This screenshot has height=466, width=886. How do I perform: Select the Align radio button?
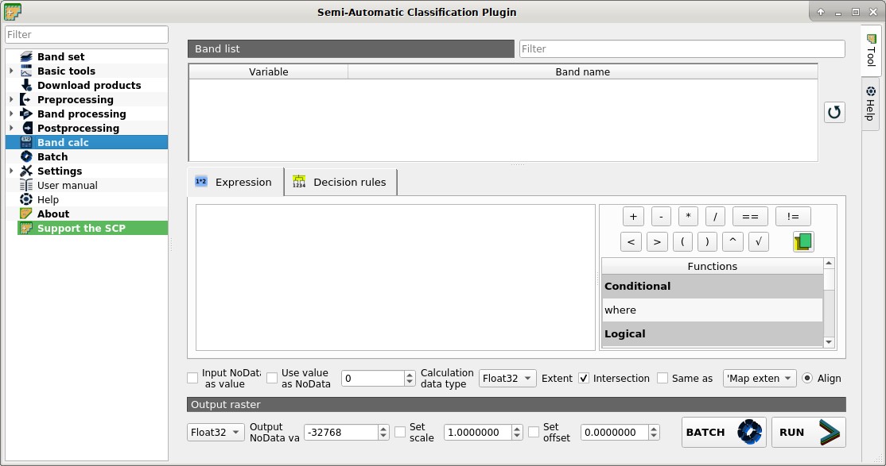point(807,378)
